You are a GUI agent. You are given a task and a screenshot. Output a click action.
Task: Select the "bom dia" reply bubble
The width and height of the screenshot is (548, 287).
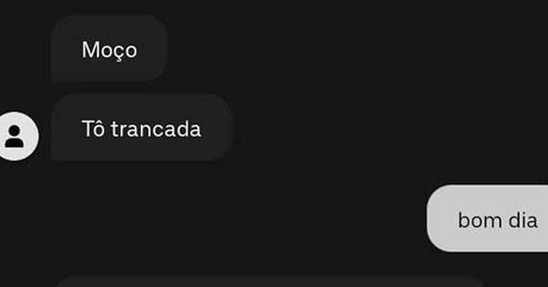click(487, 218)
